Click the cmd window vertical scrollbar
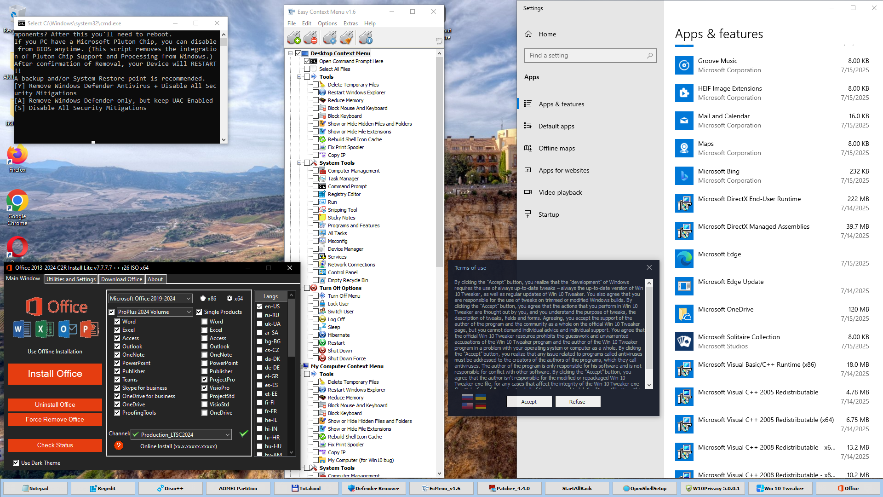 224,87
